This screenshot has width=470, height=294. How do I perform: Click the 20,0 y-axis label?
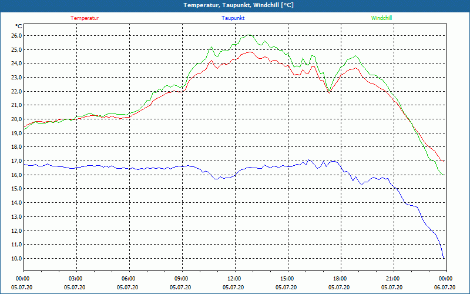(x=16, y=119)
